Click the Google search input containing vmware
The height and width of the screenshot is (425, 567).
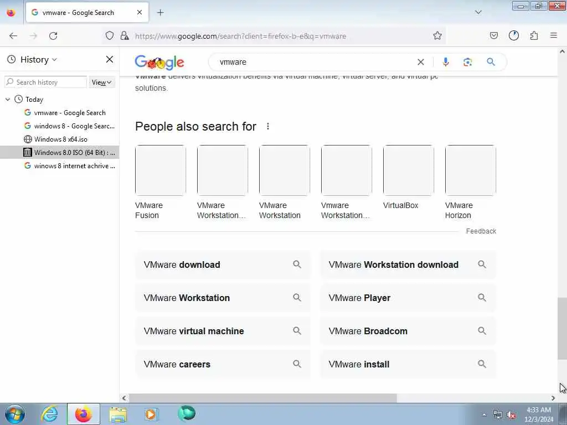tap(315, 62)
